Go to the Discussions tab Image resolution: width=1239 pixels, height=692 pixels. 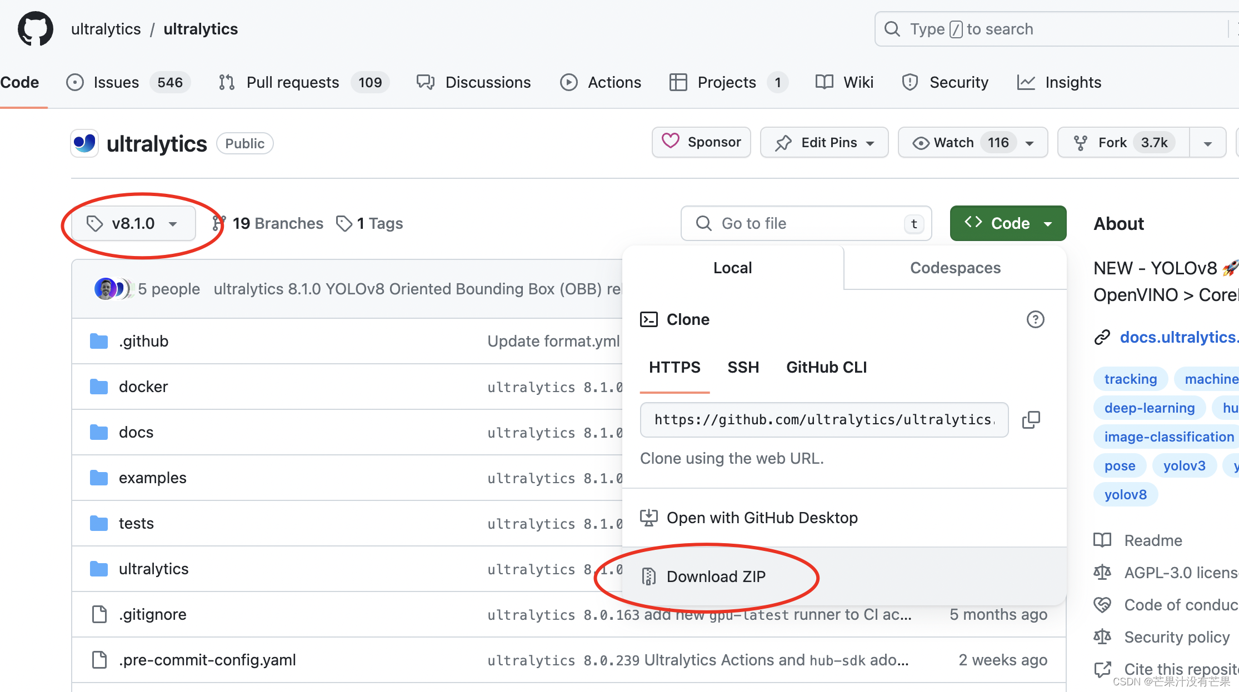474,82
